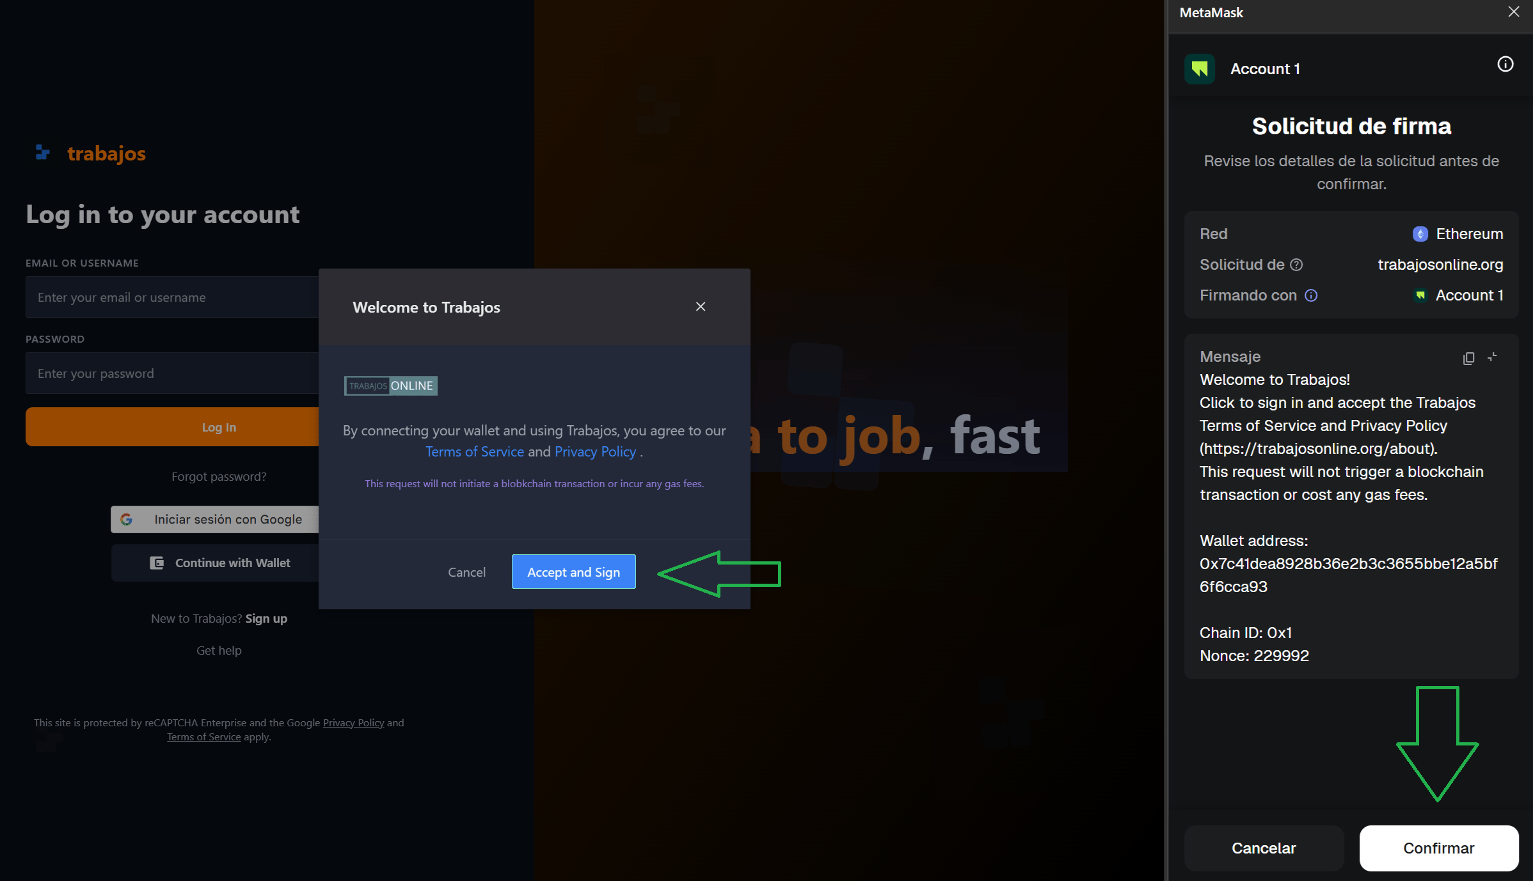Open Terms of Service link in dialog
The height and width of the screenshot is (881, 1533).
tap(475, 451)
